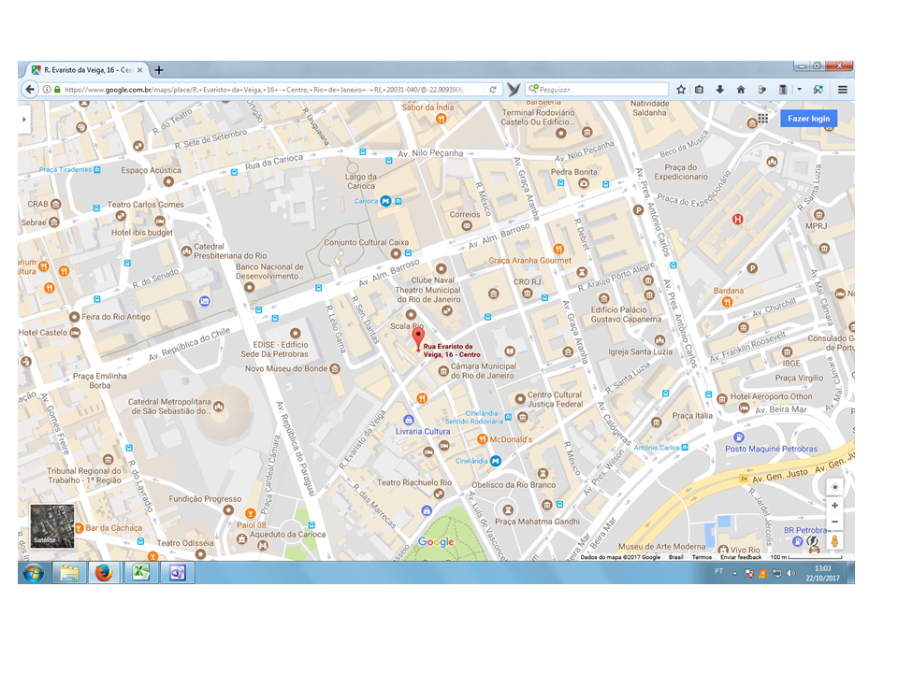Click the red pin at Rua Evaristo da Veiga

coord(419,338)
